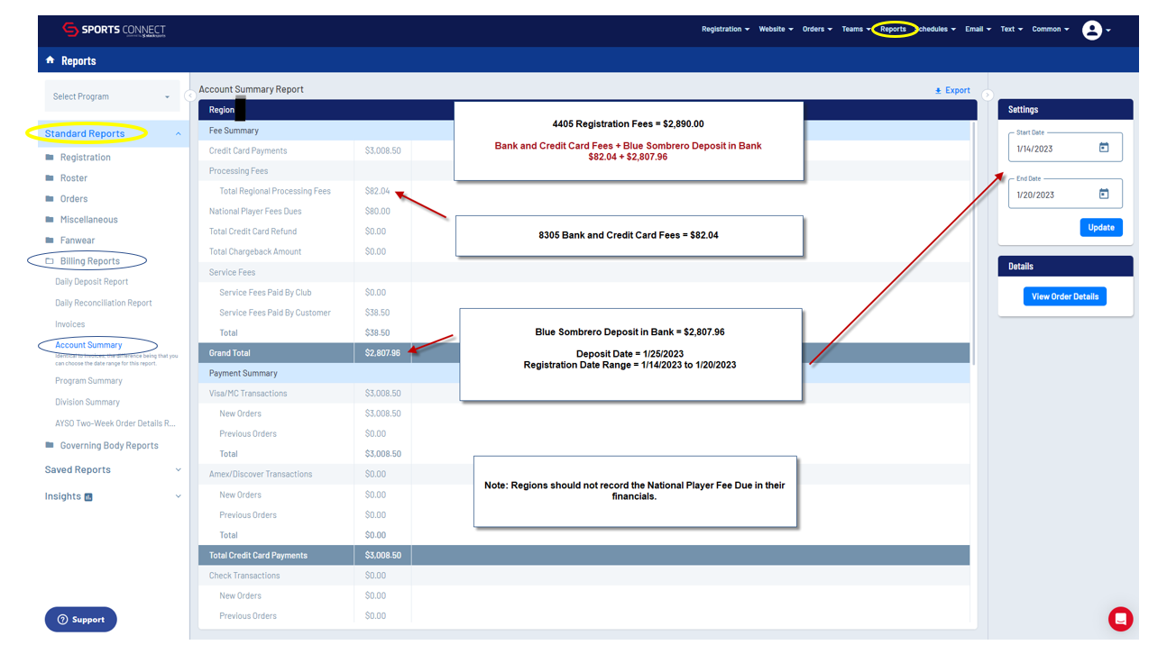Click the Start Date input field

(x=1051, y=149)
